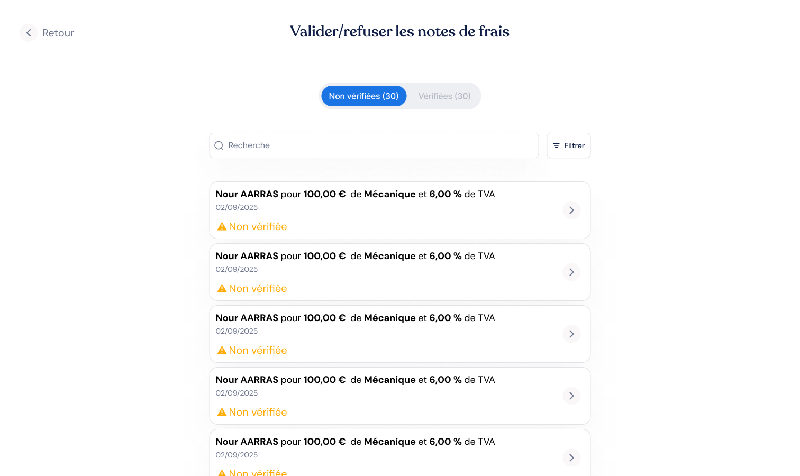Click the filter lines icon
Image resolution: width=800 pixels, height=476 pixels.
click(556, 145)
